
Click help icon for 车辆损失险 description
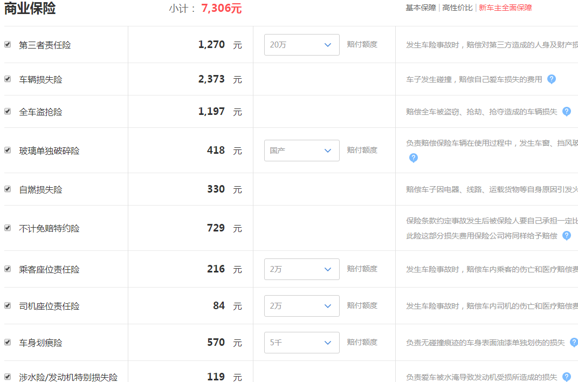[552, 79]
